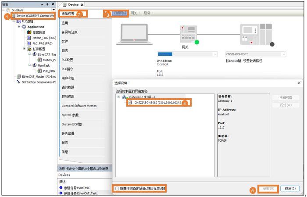Select the Application node icon in tree
The width and height of the screenshot is (307, 197).
pos(24,27)
